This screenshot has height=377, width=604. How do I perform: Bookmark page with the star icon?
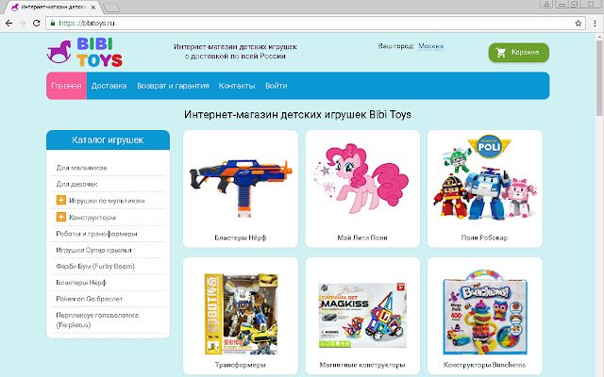coord(578,23)
